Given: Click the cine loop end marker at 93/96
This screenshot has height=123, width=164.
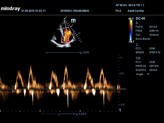Looking at the screenshot, I should (81, 52).
